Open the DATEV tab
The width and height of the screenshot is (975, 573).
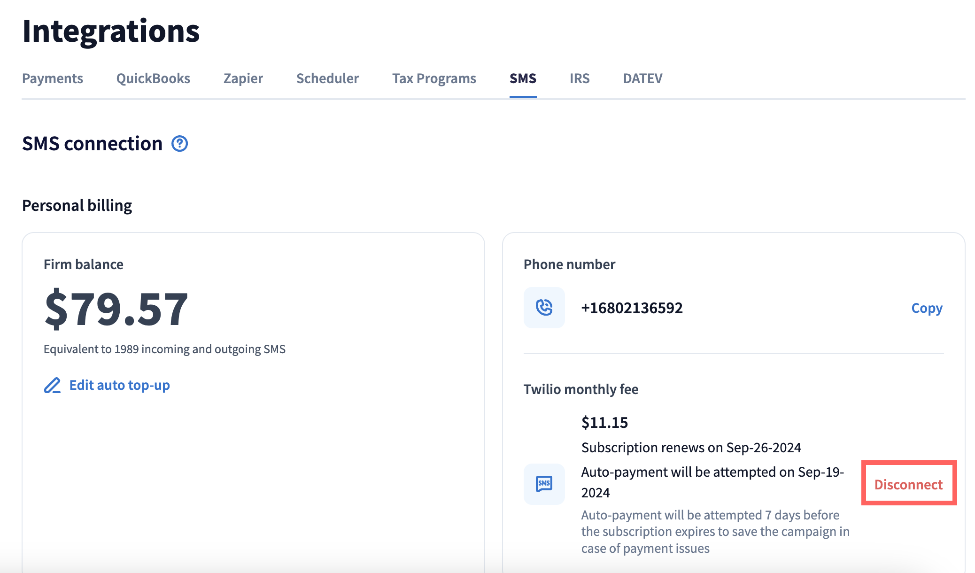(x=642, y=78)
